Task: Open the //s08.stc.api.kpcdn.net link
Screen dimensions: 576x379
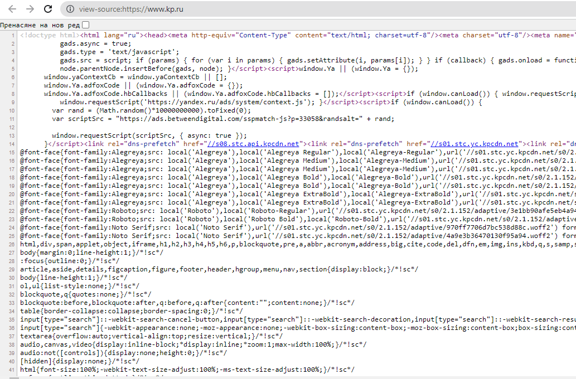Action: (x=253, y=144)
